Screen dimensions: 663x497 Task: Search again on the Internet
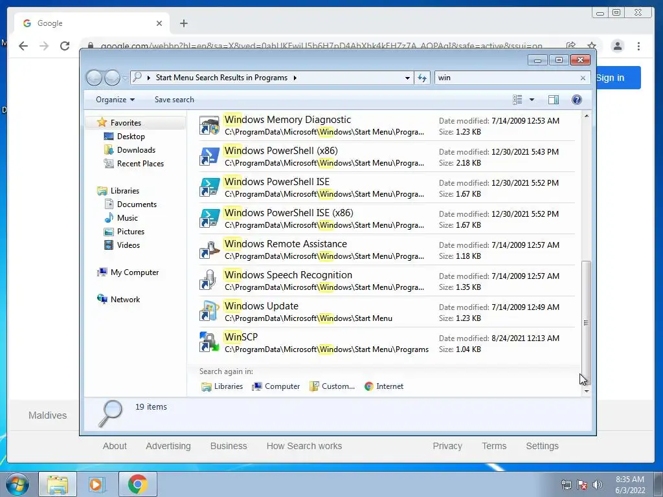point(383,386)
